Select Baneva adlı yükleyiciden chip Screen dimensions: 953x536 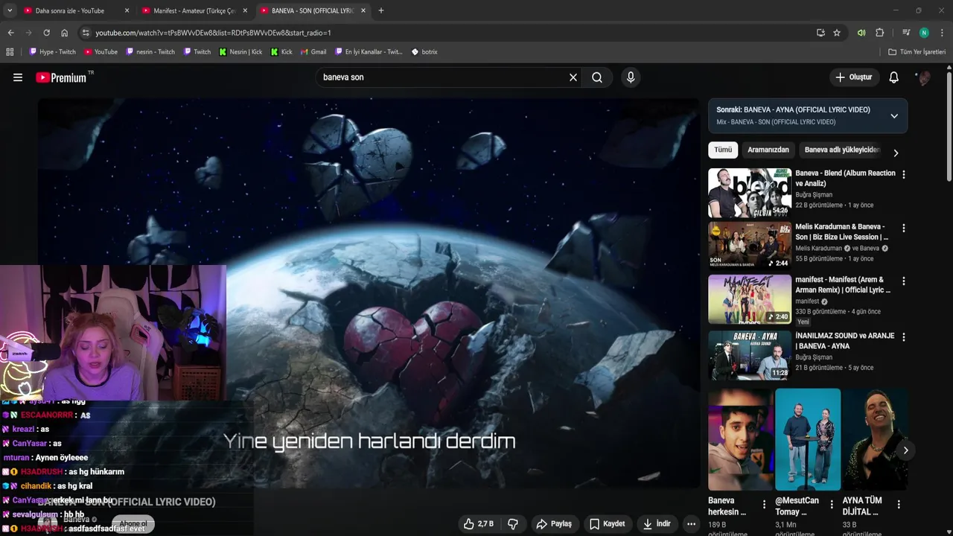842,150
